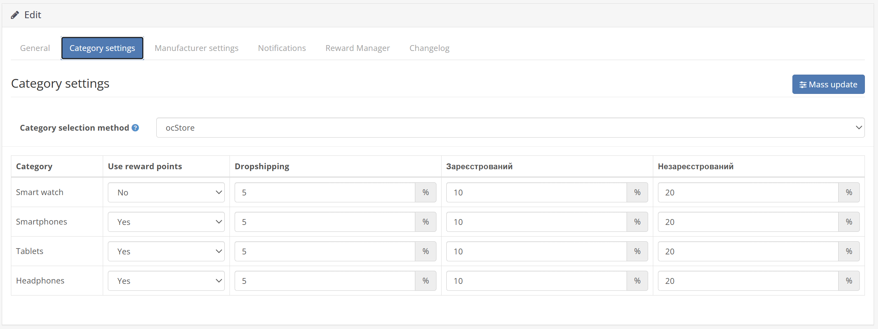Click the Category selection method label

pyautogui.click(x=74, y=128)
